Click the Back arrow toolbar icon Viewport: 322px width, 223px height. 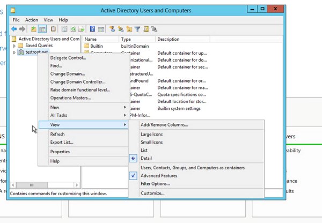pos(14,29)
